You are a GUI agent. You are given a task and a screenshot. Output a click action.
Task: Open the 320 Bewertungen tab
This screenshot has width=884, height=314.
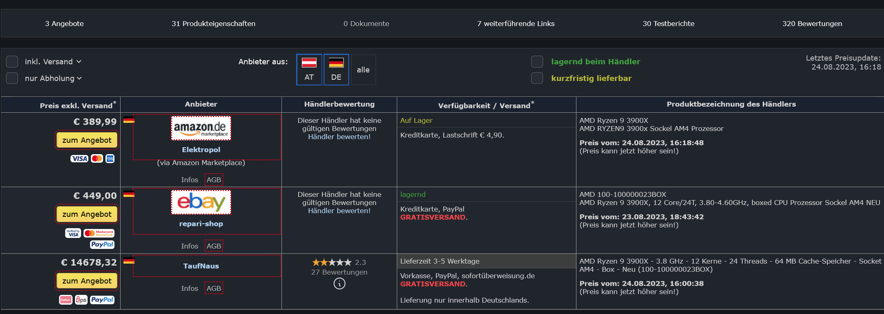(812, 24)
